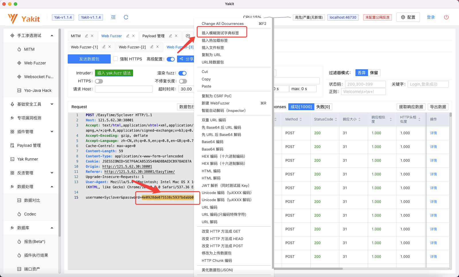The width and height of the screenshot is (459, 277).
Task: Open the 配置 settings button
Action: pyautogui.click(x=408, y=17)
